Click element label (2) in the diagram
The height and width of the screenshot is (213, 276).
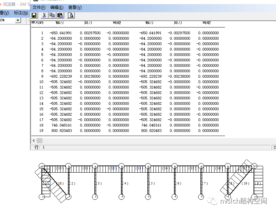coord(72,183)
